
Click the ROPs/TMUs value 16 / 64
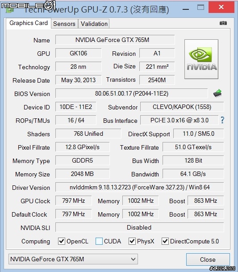(76, 120)
